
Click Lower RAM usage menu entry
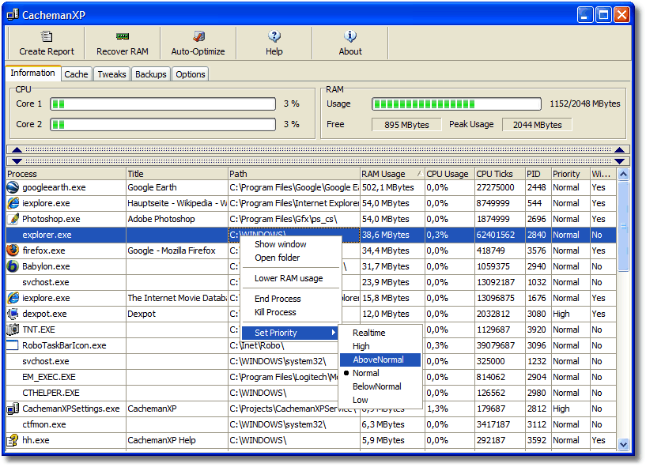pos(289,278)
